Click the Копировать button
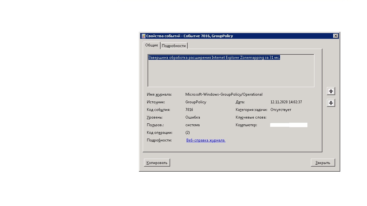The height and width of the screenshot is (206, 367). [157, 162]
